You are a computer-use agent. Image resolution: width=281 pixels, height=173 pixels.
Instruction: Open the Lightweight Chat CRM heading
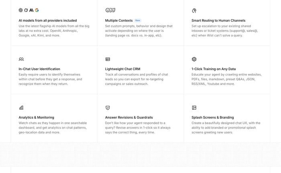click(123, 69)
